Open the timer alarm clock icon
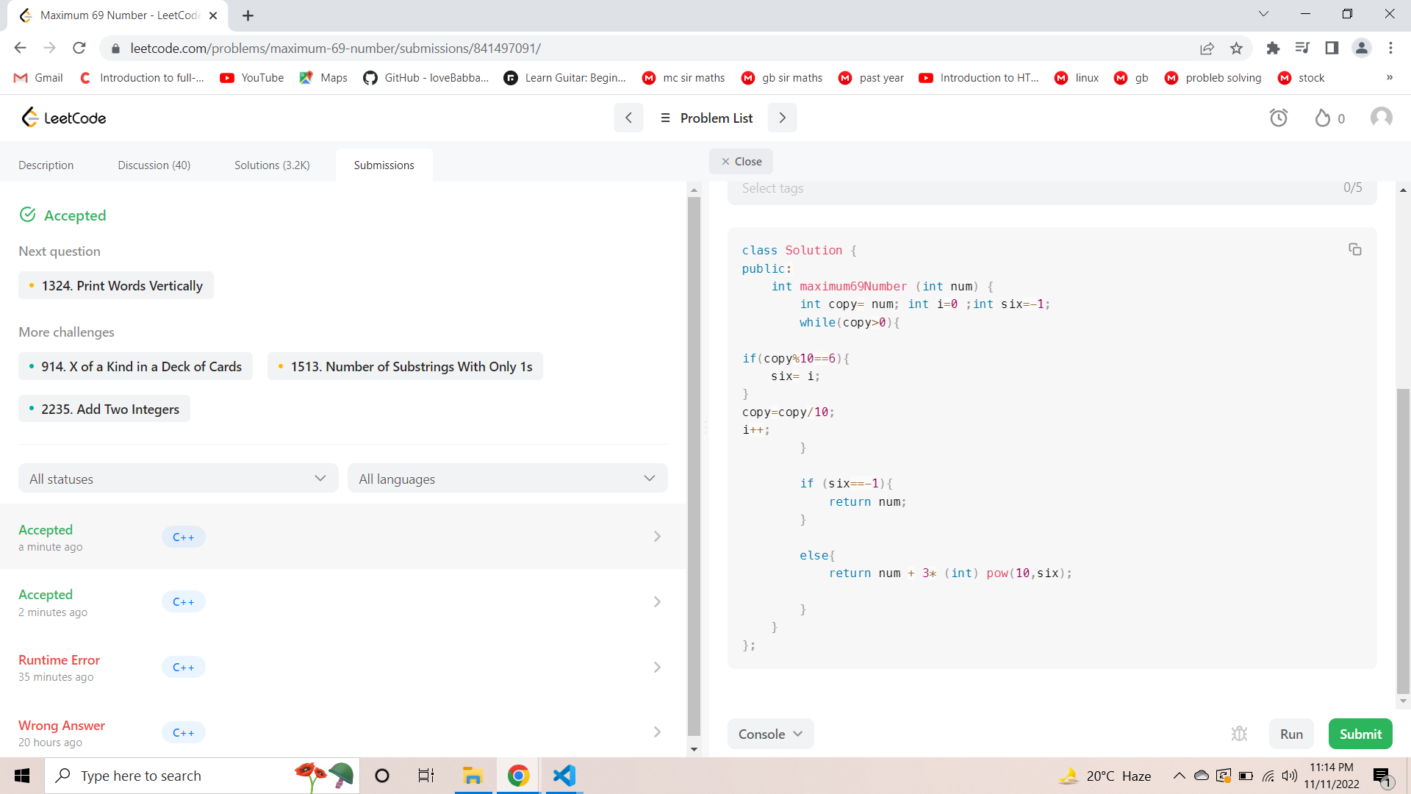The image size is (1411, 794). tap(1279, 118)
